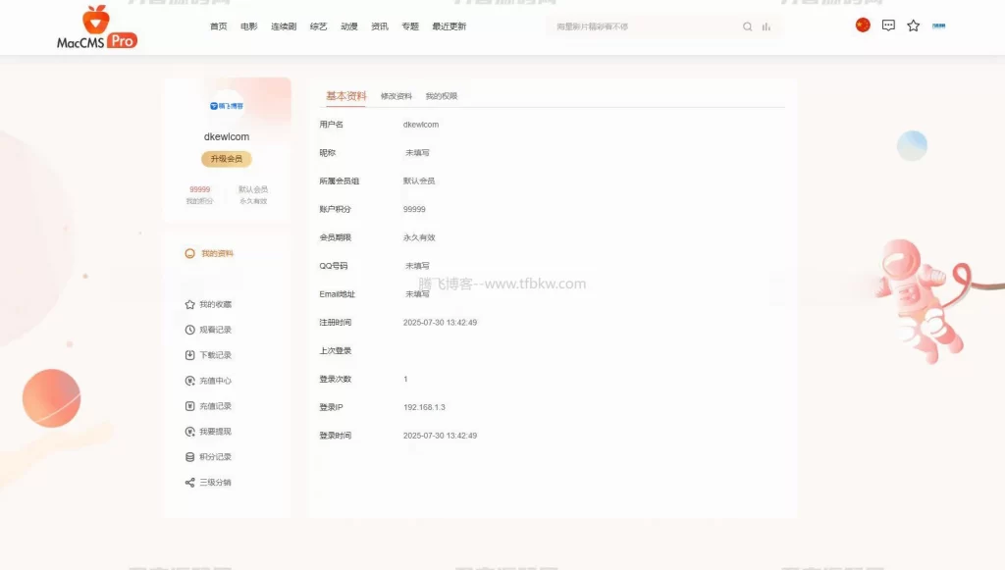Image resolution: width=1005 pixels, height=570 pixels.
Task: Open the favorites star in top bar
Action: (x=913, y=26)
